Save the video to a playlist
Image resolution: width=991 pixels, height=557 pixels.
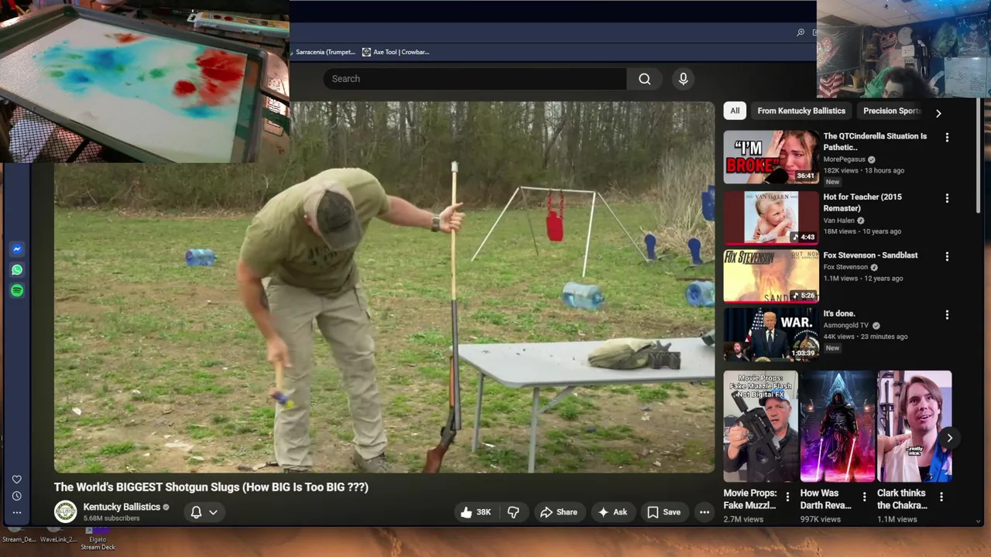pyautogui.click(x=664, y=512)
